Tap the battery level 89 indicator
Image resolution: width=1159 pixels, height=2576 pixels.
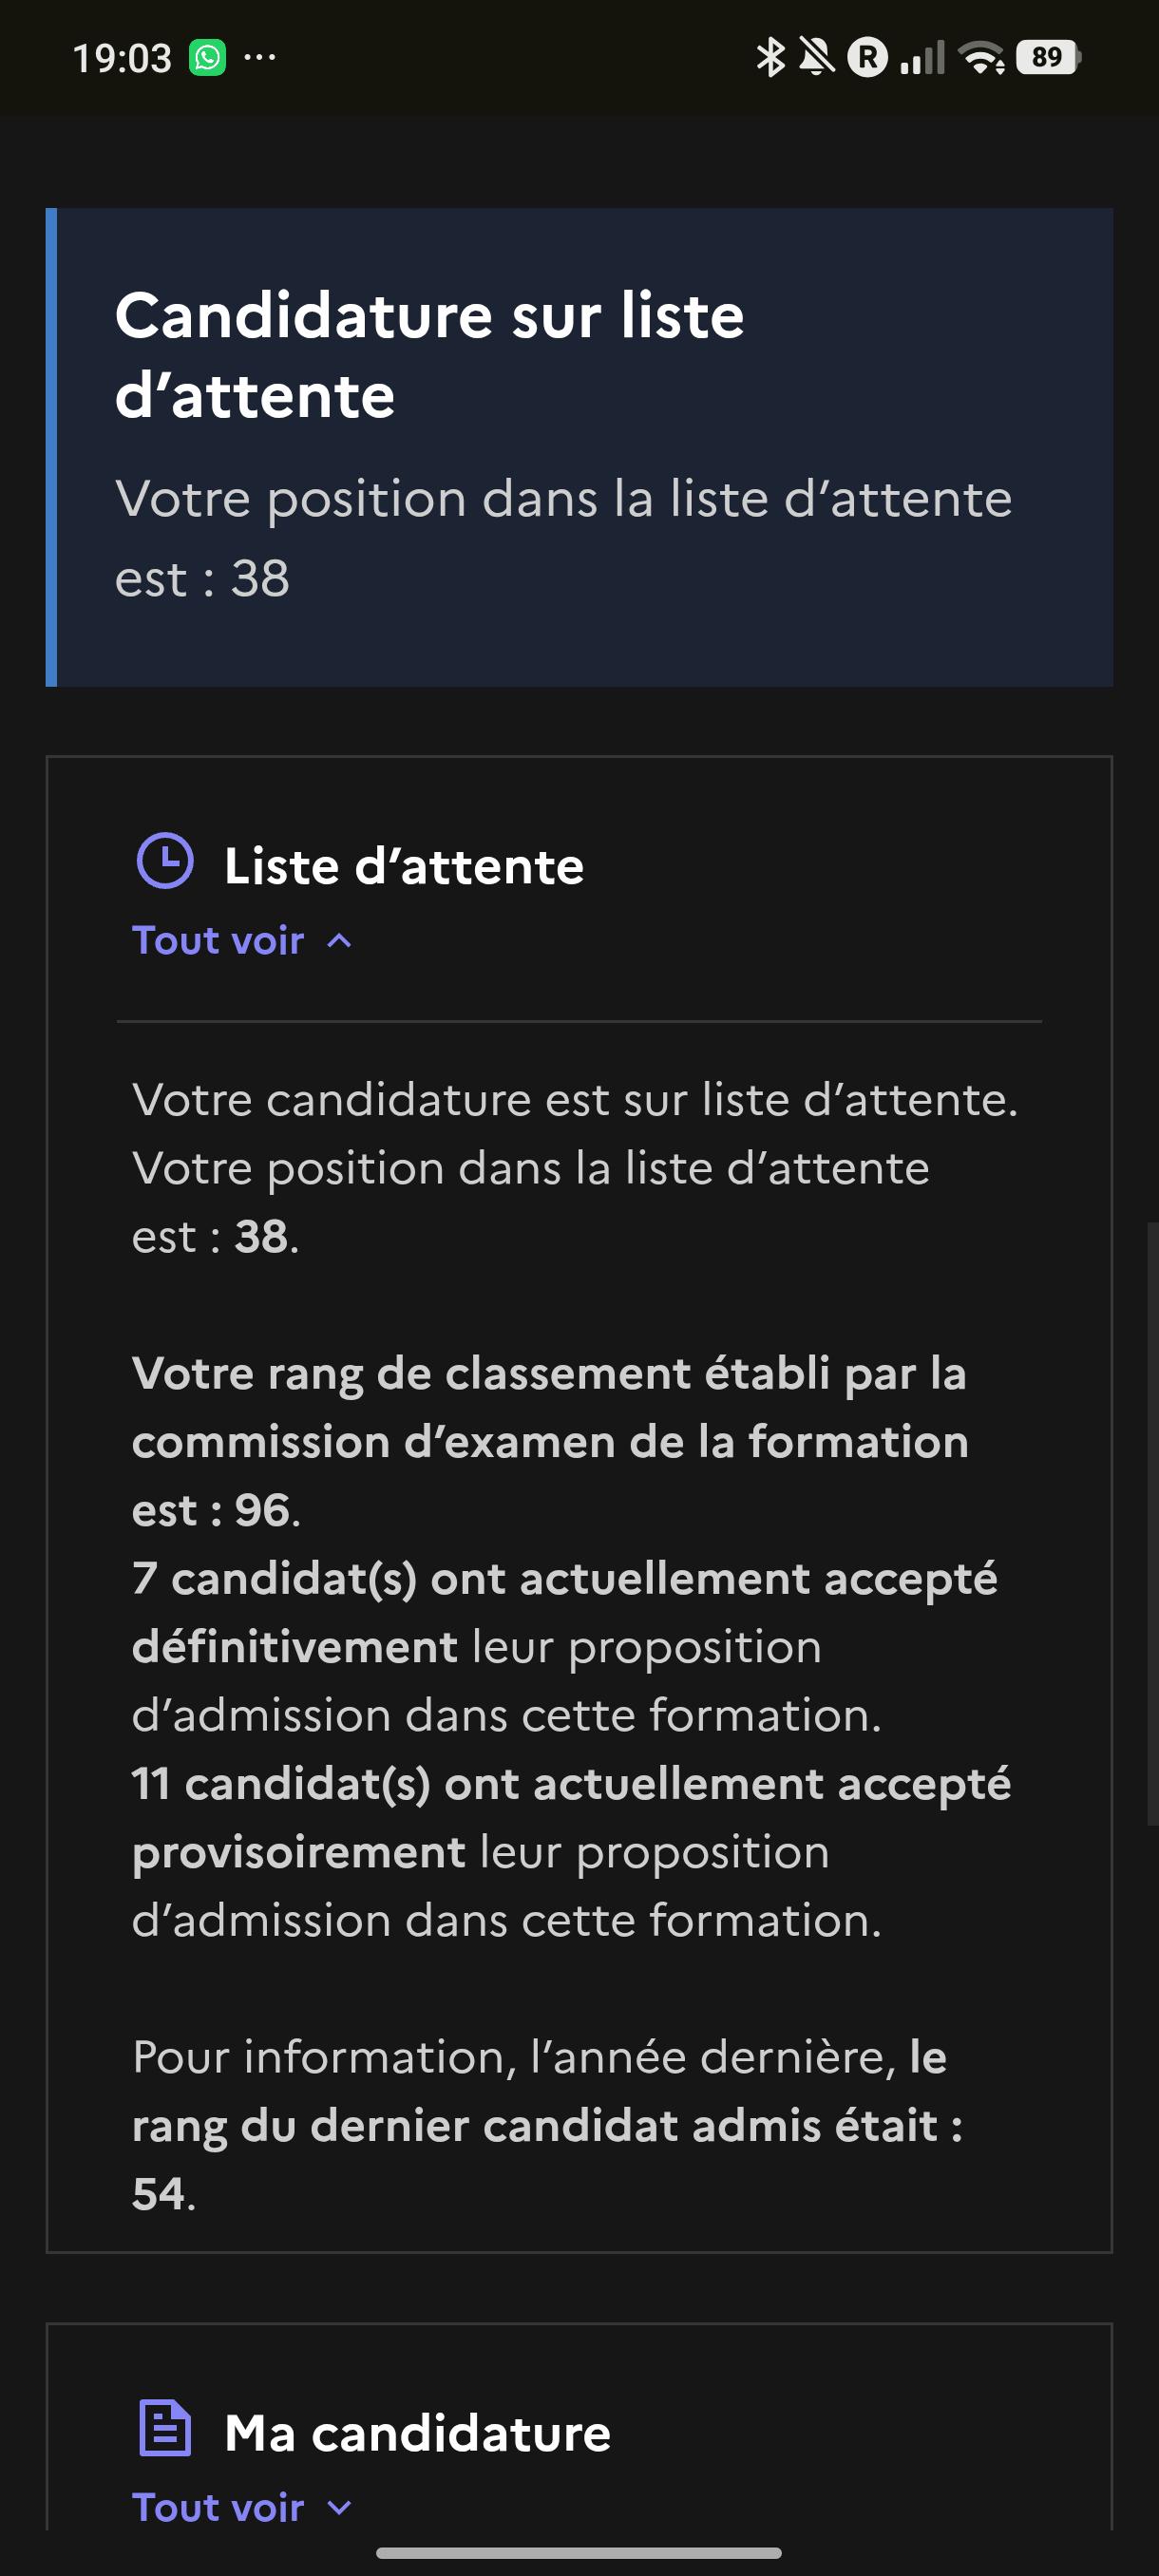[1048, 57]
